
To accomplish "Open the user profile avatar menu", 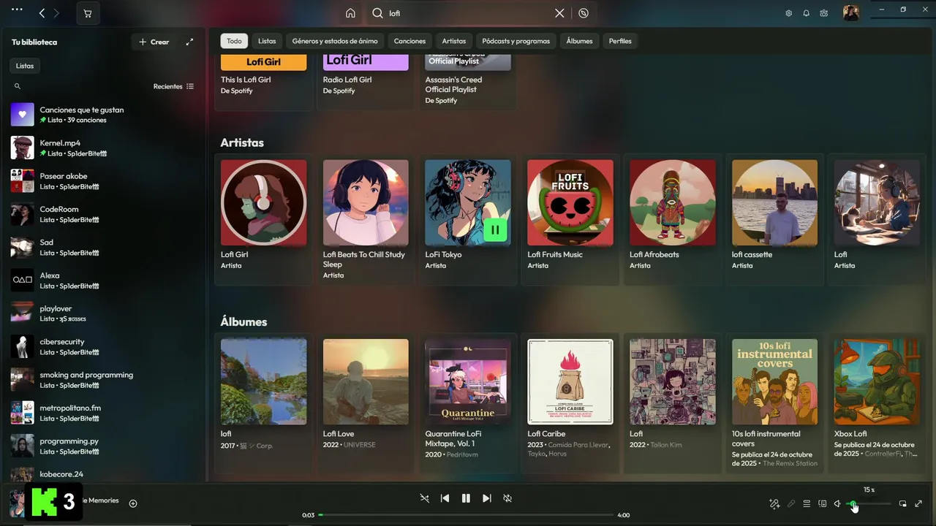I will coord(850,12).
